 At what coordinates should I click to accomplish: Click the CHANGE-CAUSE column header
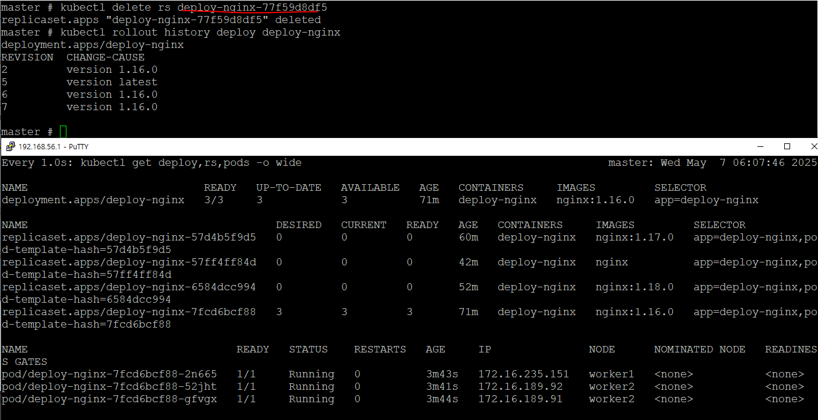click(x=106, y=57)
